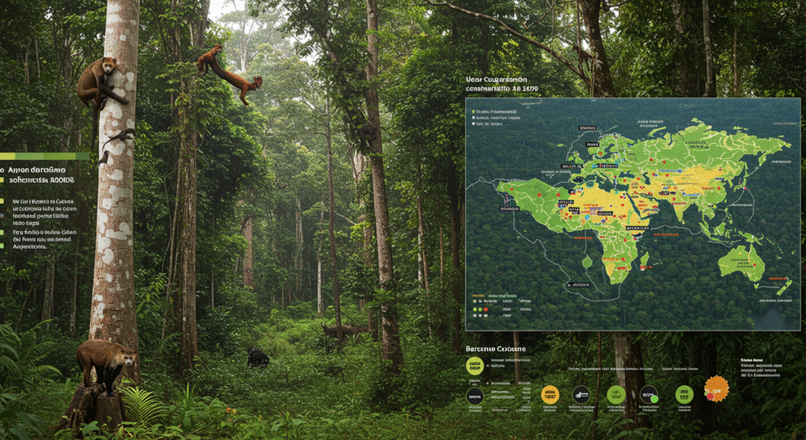Toggle the bottom green square bullet in left panel
The width and height of the screenshot is (806, 440).
point(2,246)
